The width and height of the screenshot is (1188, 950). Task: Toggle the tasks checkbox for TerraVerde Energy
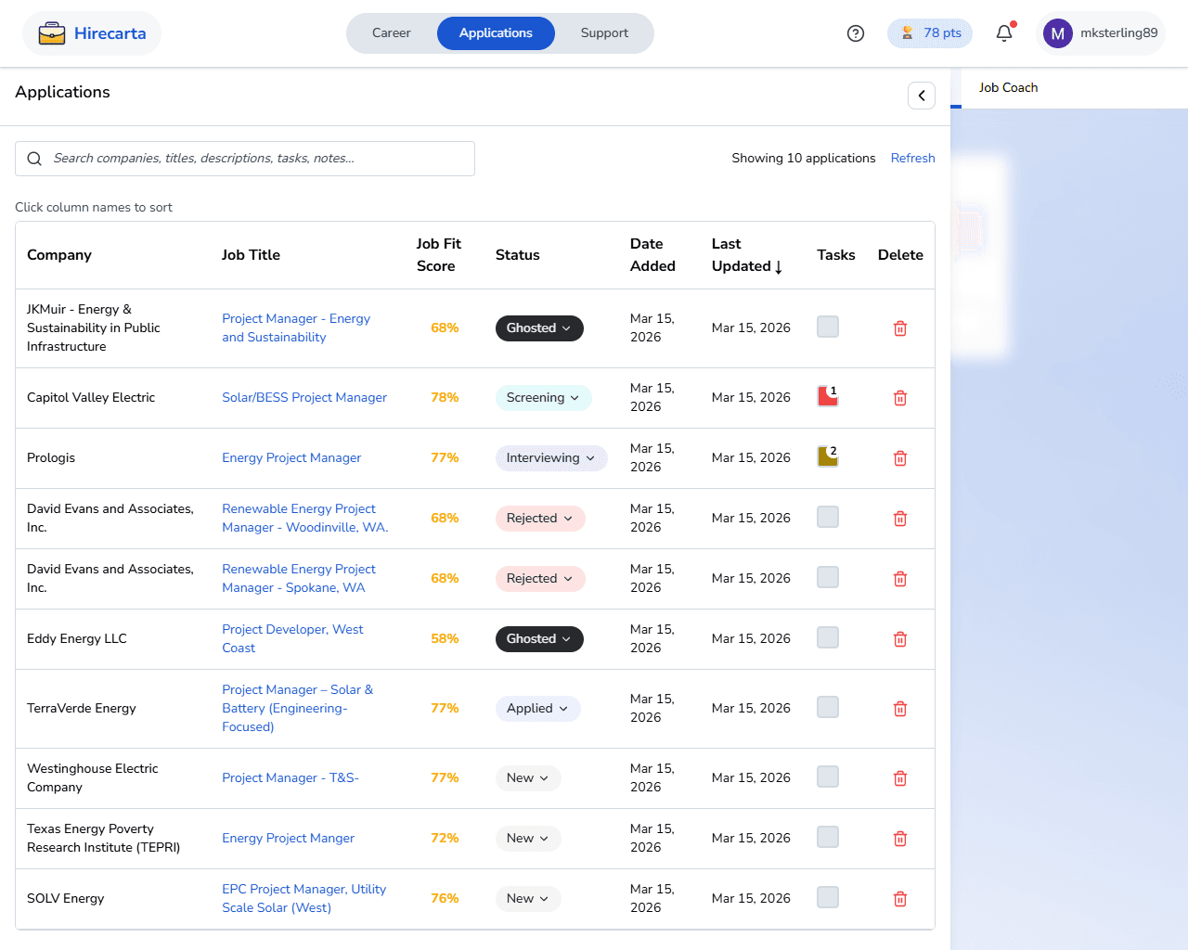(x=827, y=707)
